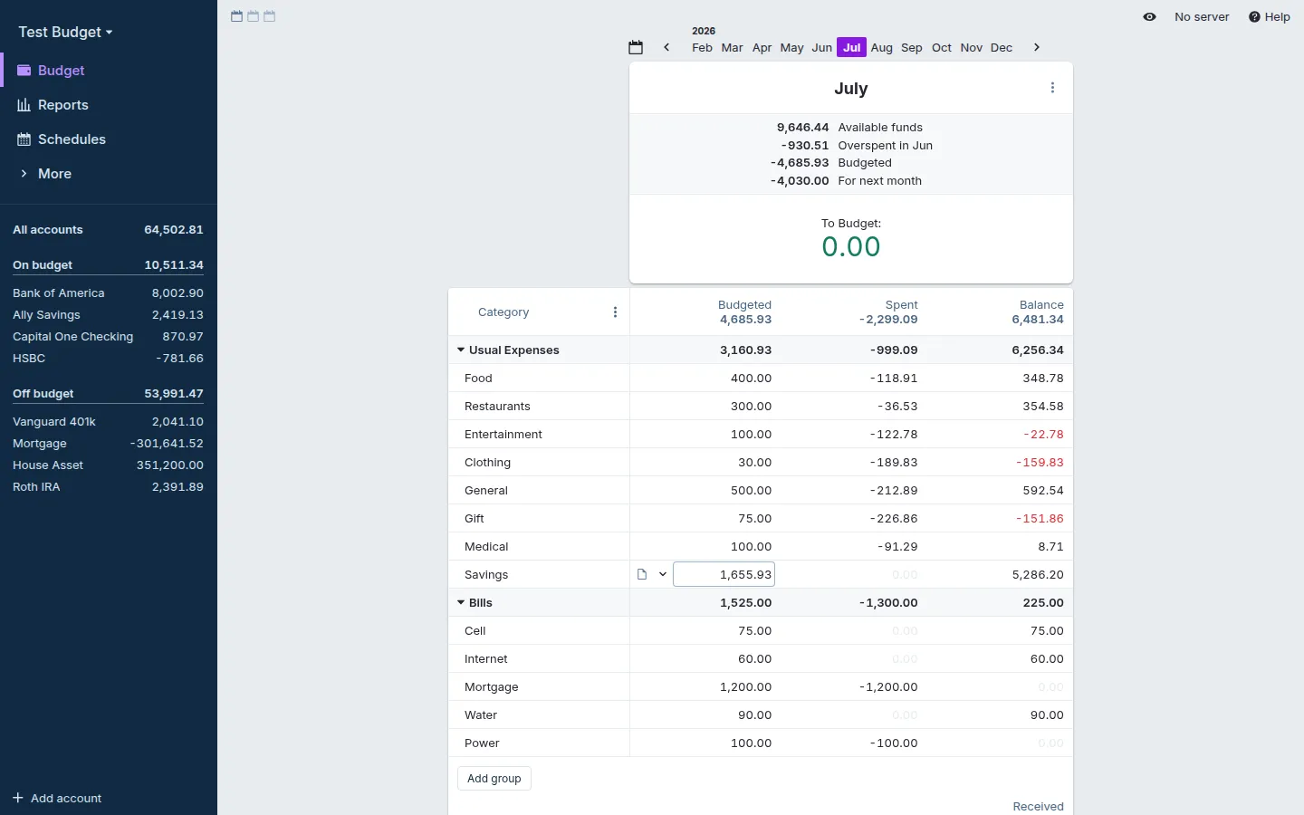Screen dimensions: 1304x815
Task: Click the Add group button
Action: [x=494, y=779]
